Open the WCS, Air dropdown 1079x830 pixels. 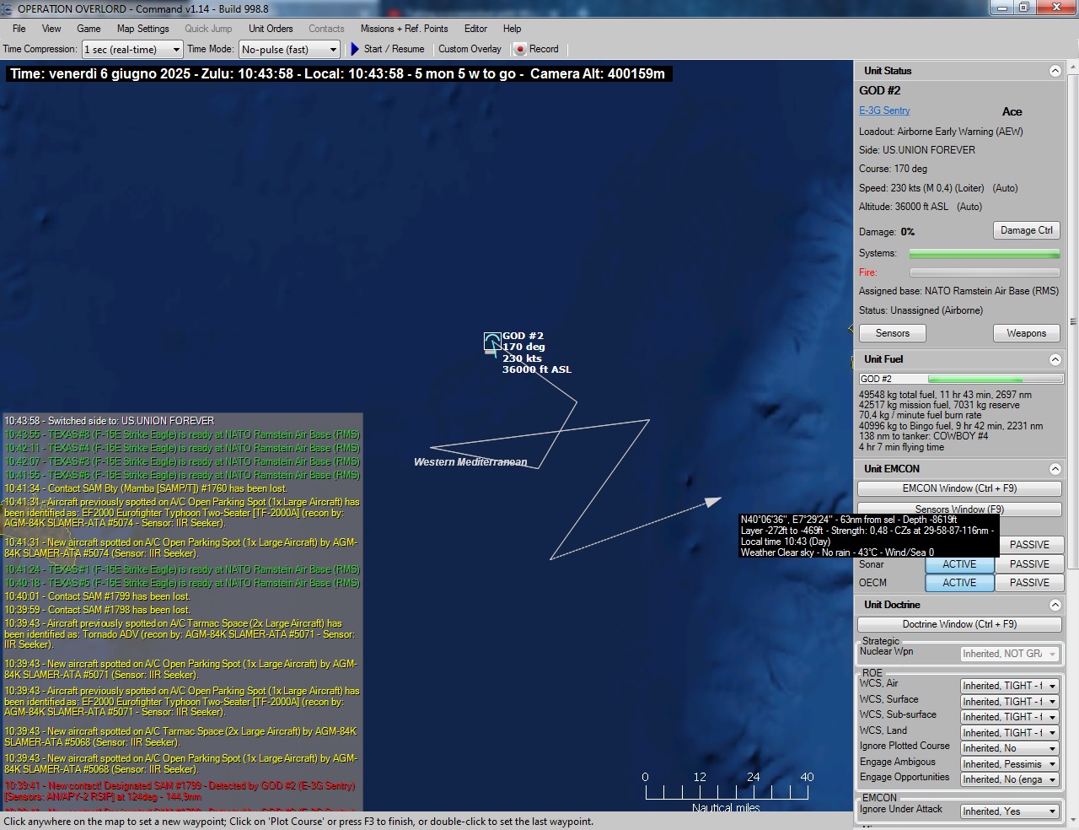[1009, 686]
